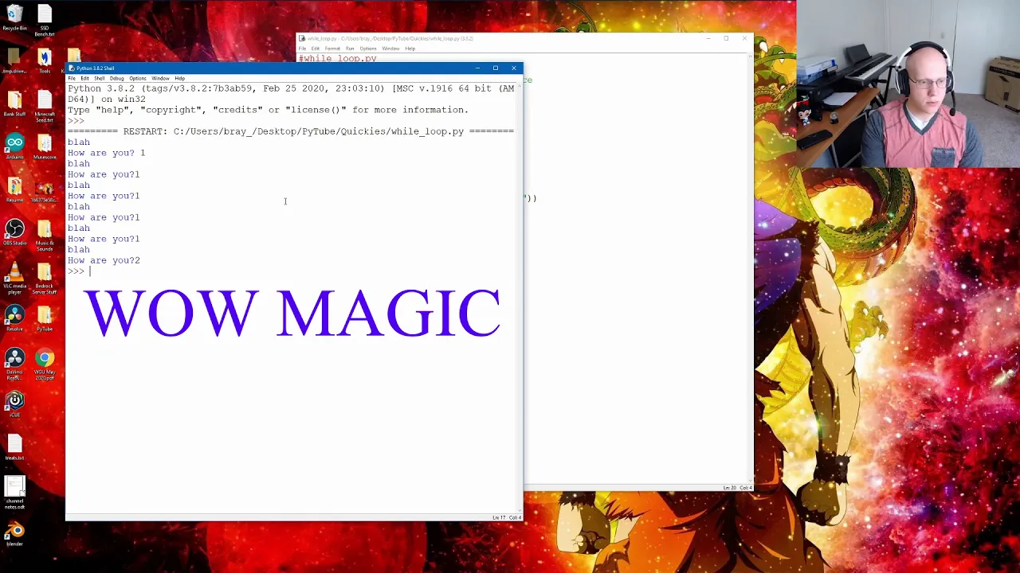
Task: Launch the Resolve shortcut icon
Action: (14, 318)
